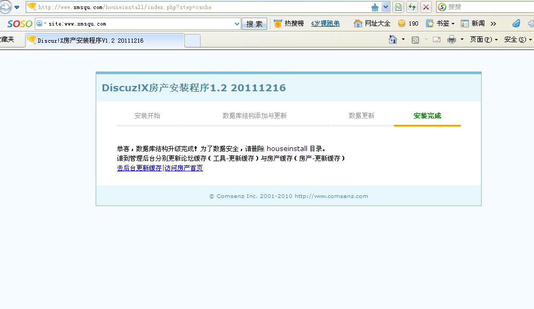Click the gold coins 190 item
The height and width of the screenshot is (309, 534).
pos(408,23)
